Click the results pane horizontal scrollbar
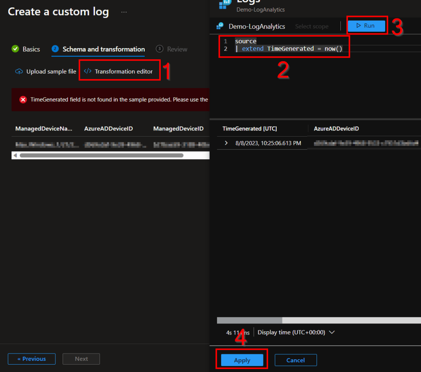The height and width of the screenshot is (372, 421). (250, 320)
